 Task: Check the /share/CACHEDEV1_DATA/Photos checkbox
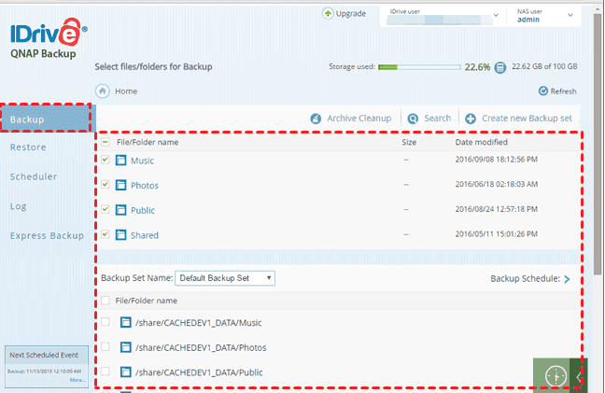tap(105, 346)
